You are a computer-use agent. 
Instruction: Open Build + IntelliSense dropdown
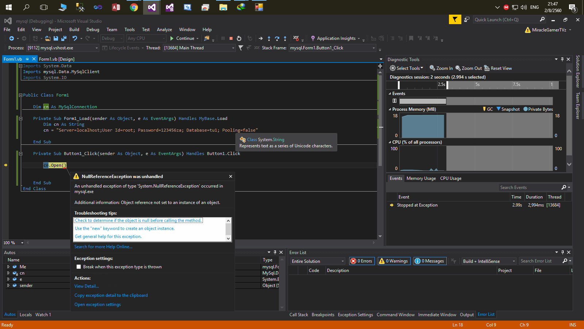point(489,261)
